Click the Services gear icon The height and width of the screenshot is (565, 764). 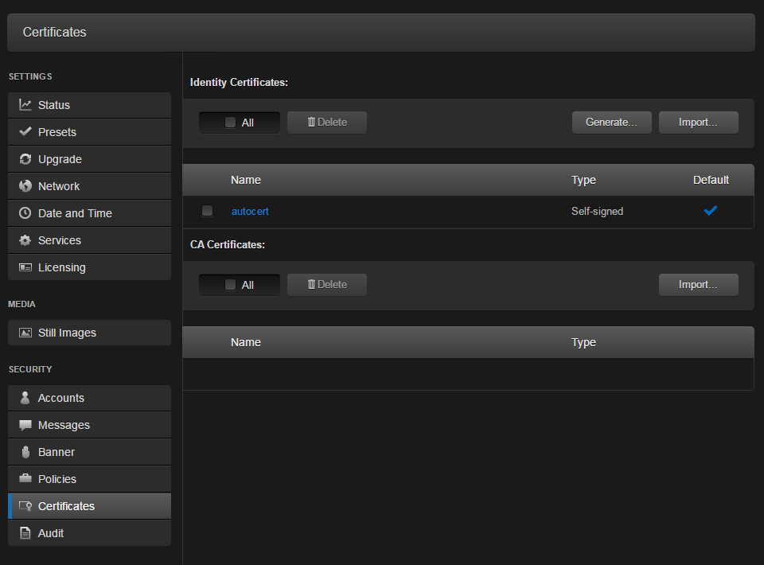coord(25,240)
